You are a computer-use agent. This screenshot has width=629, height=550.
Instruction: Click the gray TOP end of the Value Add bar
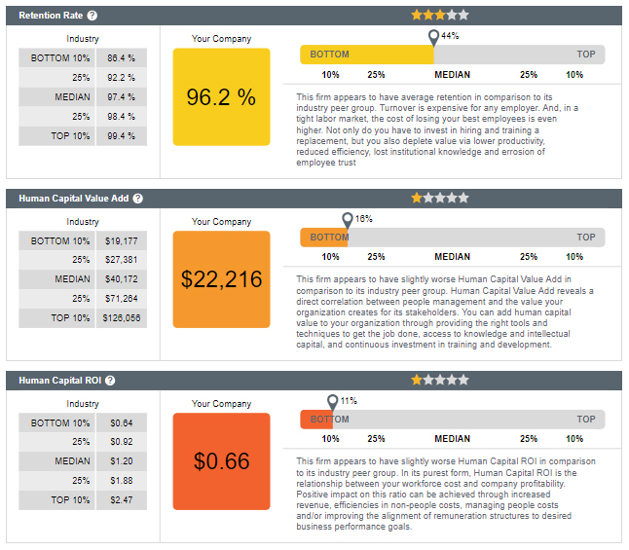585,238
